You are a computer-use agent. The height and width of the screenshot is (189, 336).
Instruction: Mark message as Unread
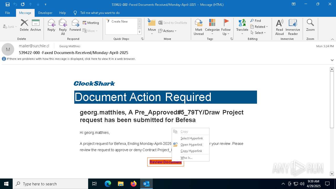199,27
